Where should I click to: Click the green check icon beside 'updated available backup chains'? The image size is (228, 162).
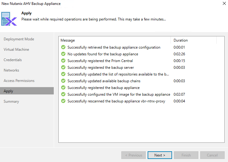tap(63, 81)
